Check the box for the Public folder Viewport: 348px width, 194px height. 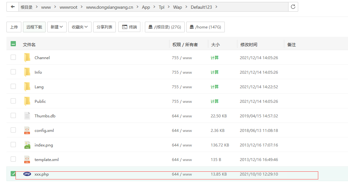click(x=13, y=101)
